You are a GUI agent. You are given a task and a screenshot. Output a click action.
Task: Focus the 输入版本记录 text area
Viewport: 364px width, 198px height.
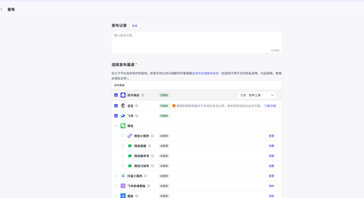click(x=197, y=42)
